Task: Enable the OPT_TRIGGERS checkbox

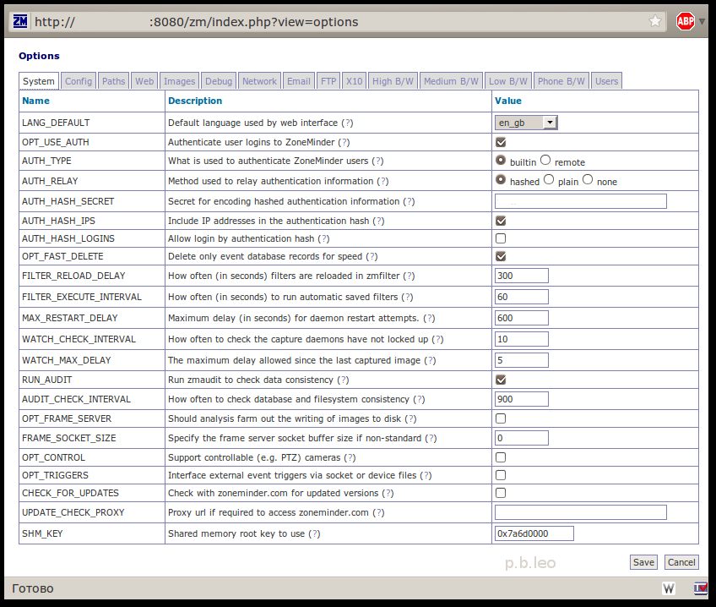Action: 501,475
